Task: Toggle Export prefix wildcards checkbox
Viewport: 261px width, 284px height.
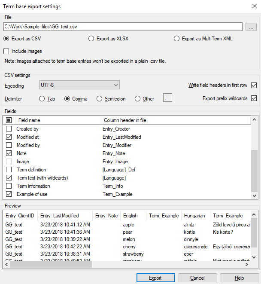Action: 254,98
